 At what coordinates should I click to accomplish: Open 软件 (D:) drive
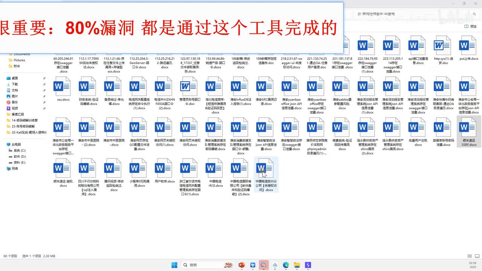(x=19, y=157)
